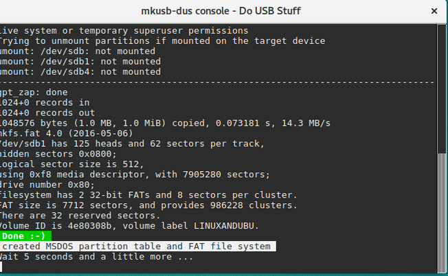Image resolution: width=448 pixels, height=276 pixels.
Task: Click the umount /dev/sdb4 not mounted line
Action: pos(80,71)
